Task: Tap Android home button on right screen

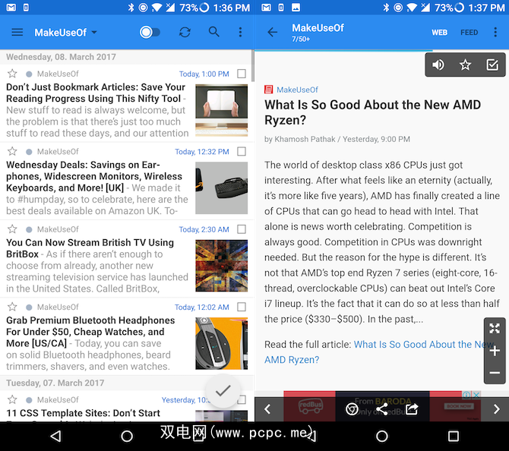Action: 381,436
